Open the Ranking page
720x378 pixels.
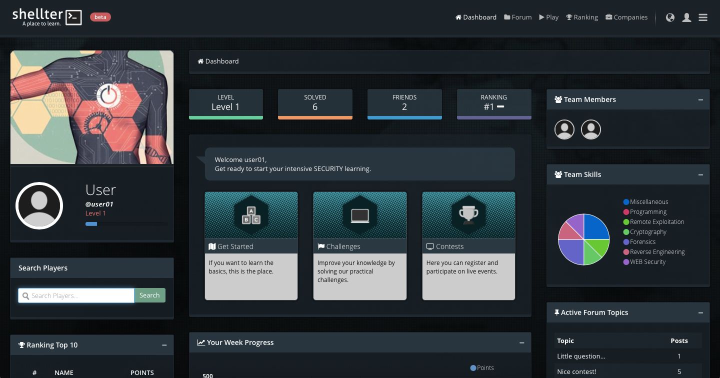pos(582,17)
